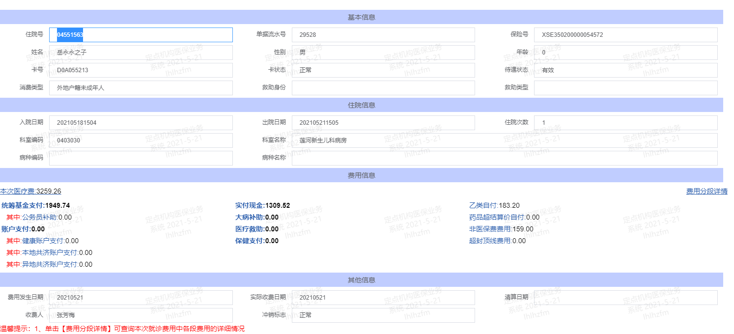Click the 药品超结算价自付 text
Screen dimensions: 734x334
tap(504, 217)
